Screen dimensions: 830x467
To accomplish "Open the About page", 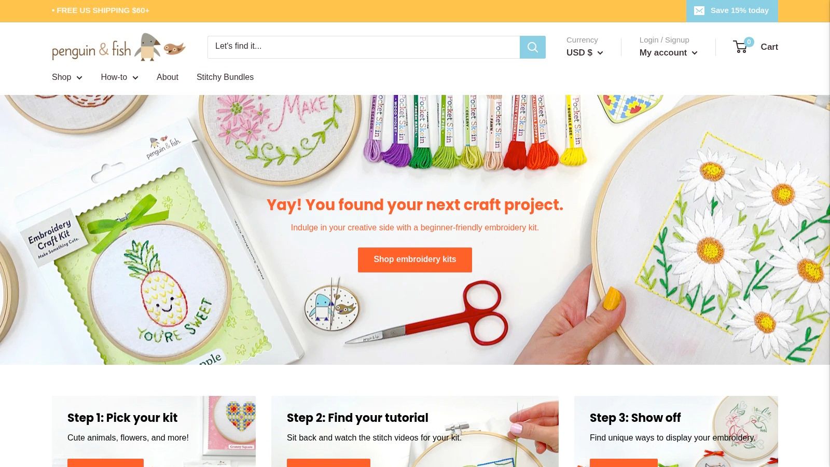I will pos(168,77).
